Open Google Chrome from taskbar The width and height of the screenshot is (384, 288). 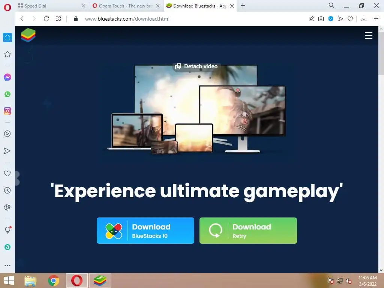point(53,280)
